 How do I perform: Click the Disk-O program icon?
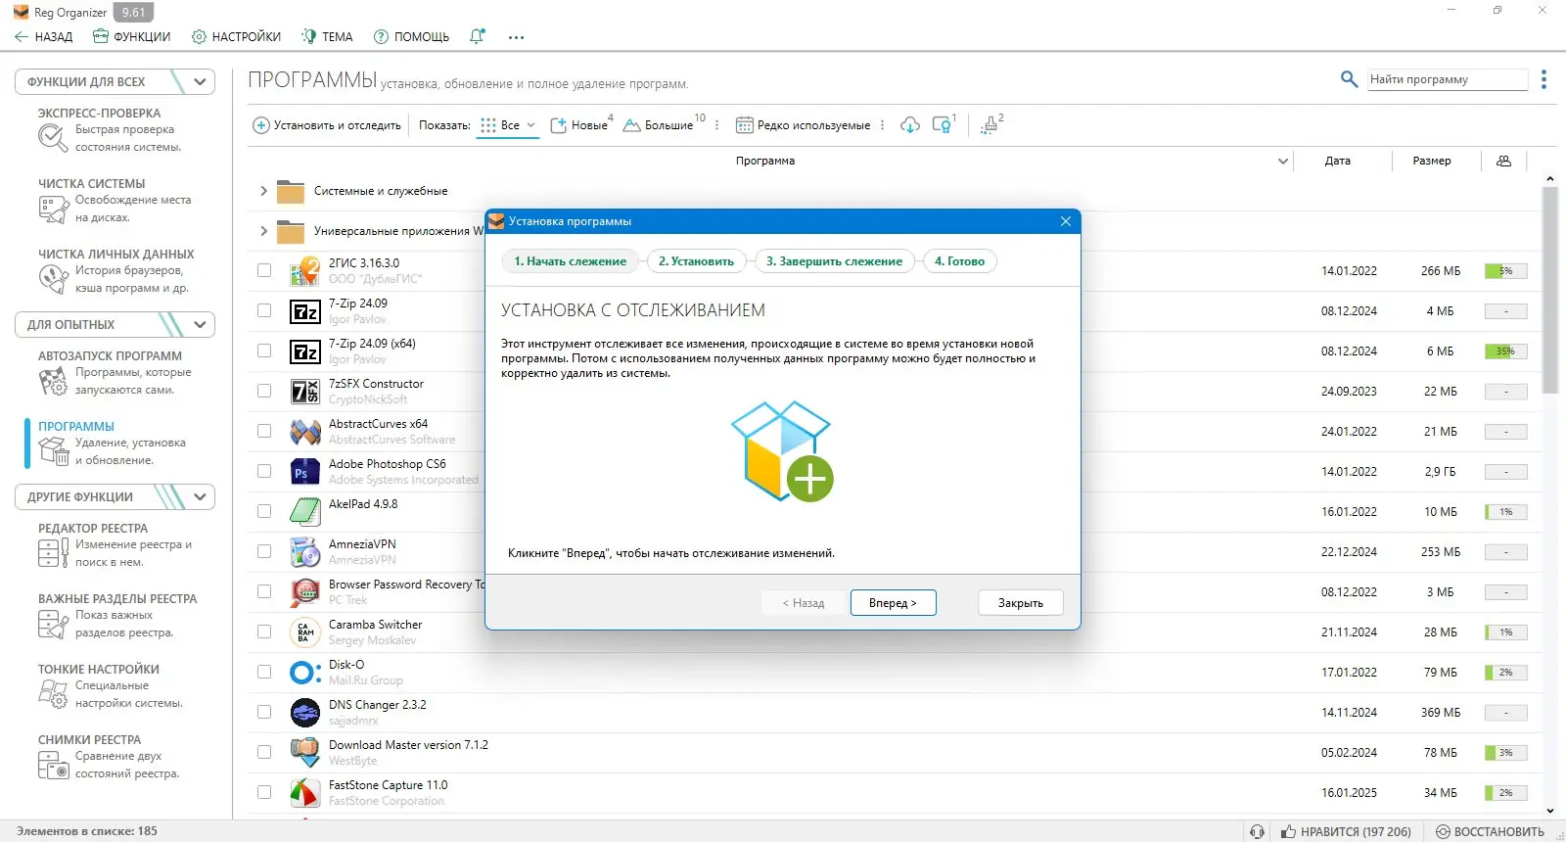pos(305,673)
